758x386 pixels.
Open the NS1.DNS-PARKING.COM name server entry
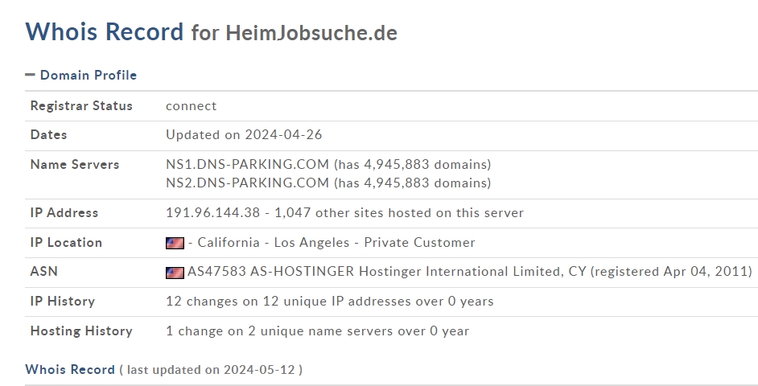tap(248, 164)
